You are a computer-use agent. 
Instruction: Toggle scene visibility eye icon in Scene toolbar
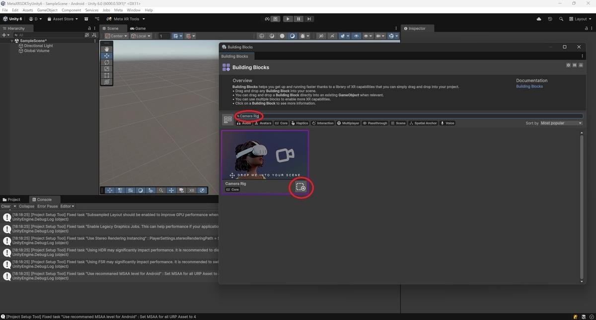[357, 36]
